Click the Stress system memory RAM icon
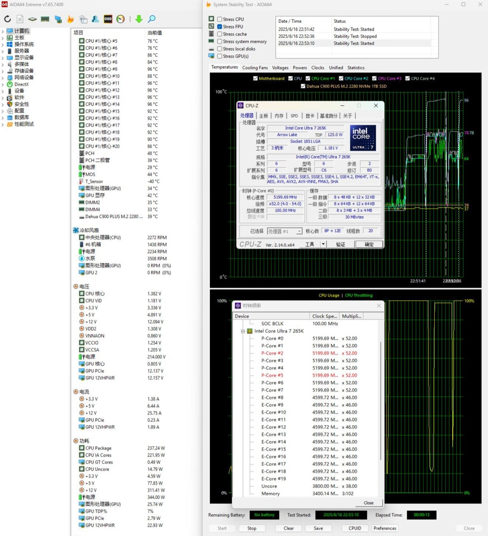This screenshot has width=488, height=536. pos(211,41)
